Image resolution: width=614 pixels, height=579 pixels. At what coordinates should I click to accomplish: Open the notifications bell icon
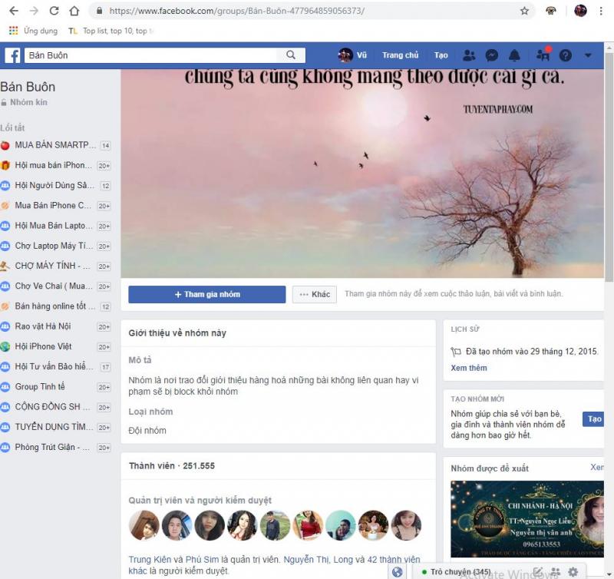[515, 55]
